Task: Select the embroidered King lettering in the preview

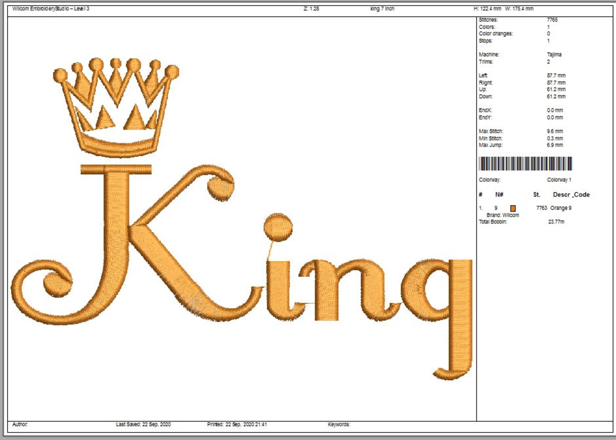Action: (x=242, y=272)
